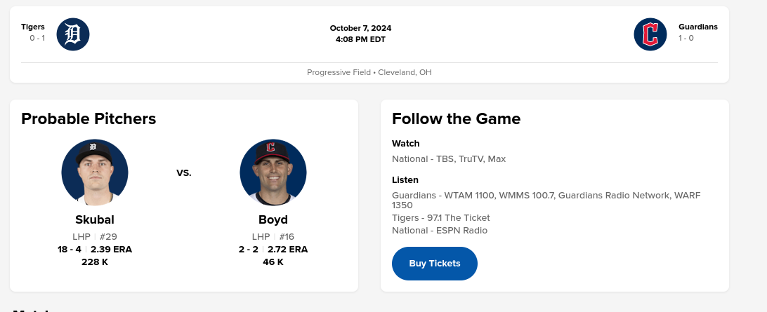Click the National ESPN Radio listing
The width and height of the screenshot is (767, 312).
click(439, 231)
